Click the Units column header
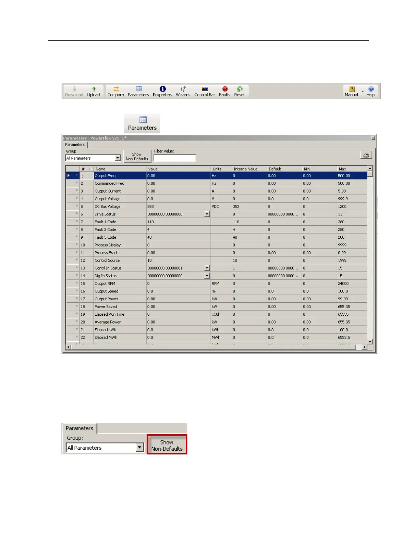This screenshot has height=540, width=417. [221, 169]
